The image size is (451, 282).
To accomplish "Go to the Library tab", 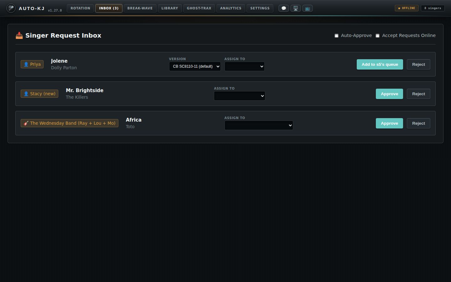I will point(170,8).
